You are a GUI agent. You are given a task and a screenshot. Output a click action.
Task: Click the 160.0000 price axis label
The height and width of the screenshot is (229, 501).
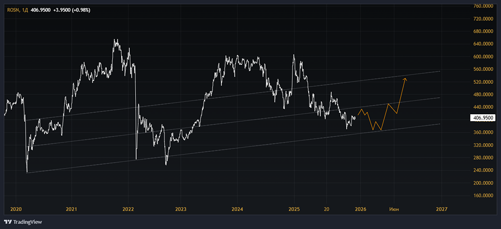click(x=482, y=196)
